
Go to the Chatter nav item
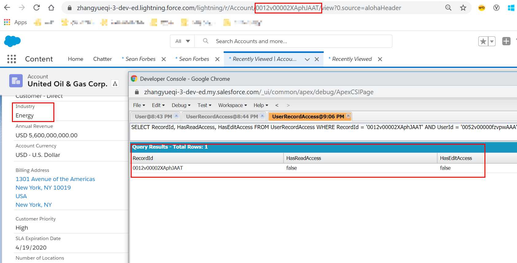click(102, 59)
